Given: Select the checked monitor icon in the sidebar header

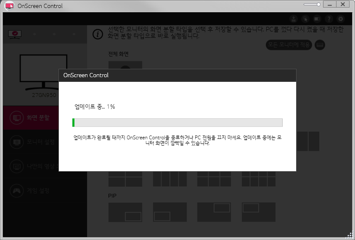Looking at the screenshot, I should 15,34.
